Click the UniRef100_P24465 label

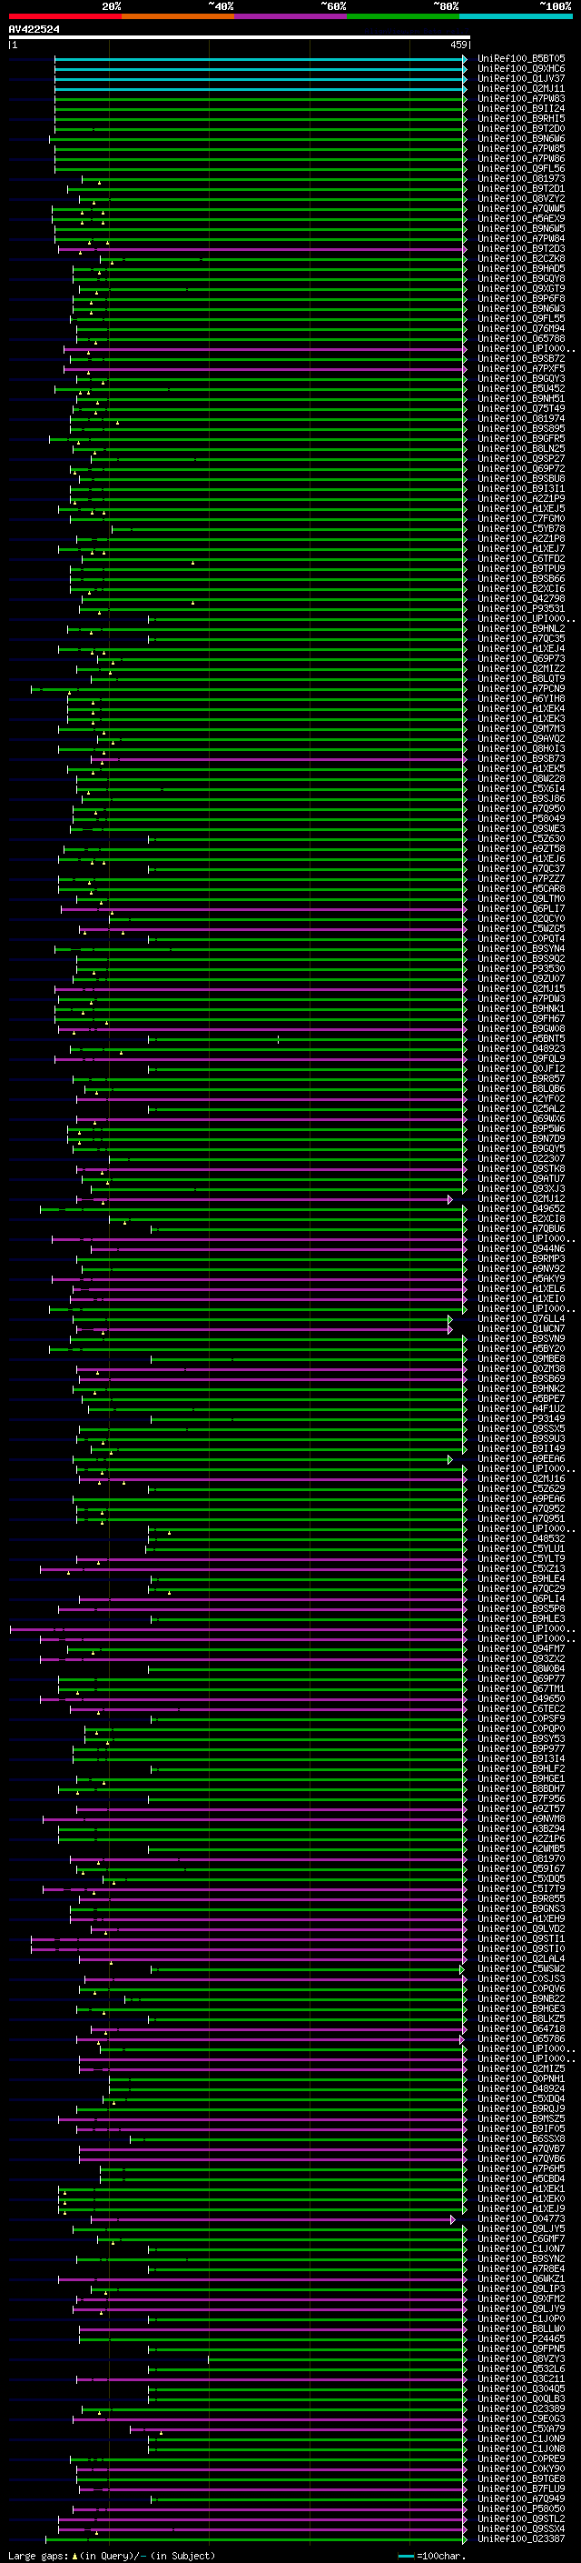pyautogui.click(x=521, y=2338)
